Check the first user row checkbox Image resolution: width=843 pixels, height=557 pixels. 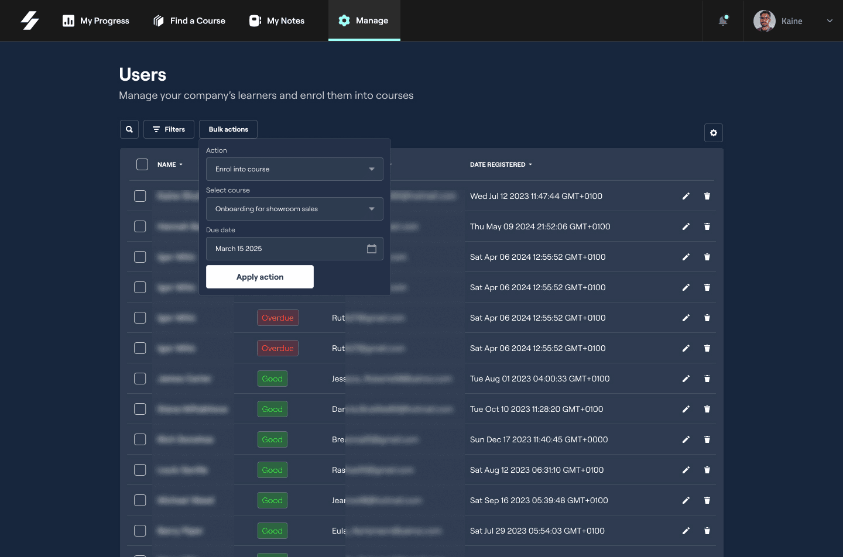140,196
